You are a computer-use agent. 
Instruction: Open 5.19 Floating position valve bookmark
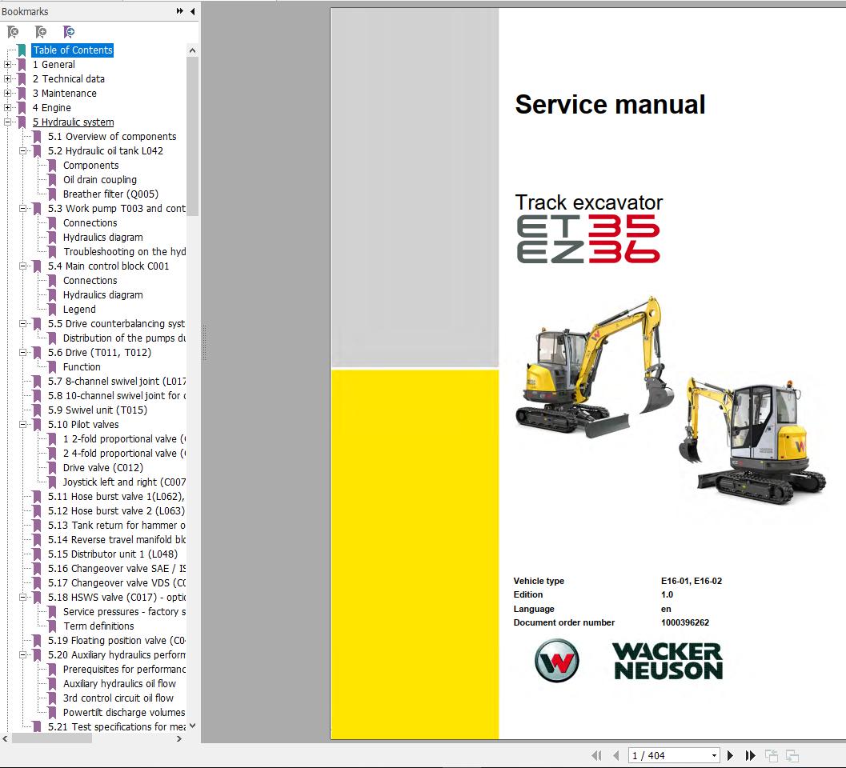tap(117, 640)
